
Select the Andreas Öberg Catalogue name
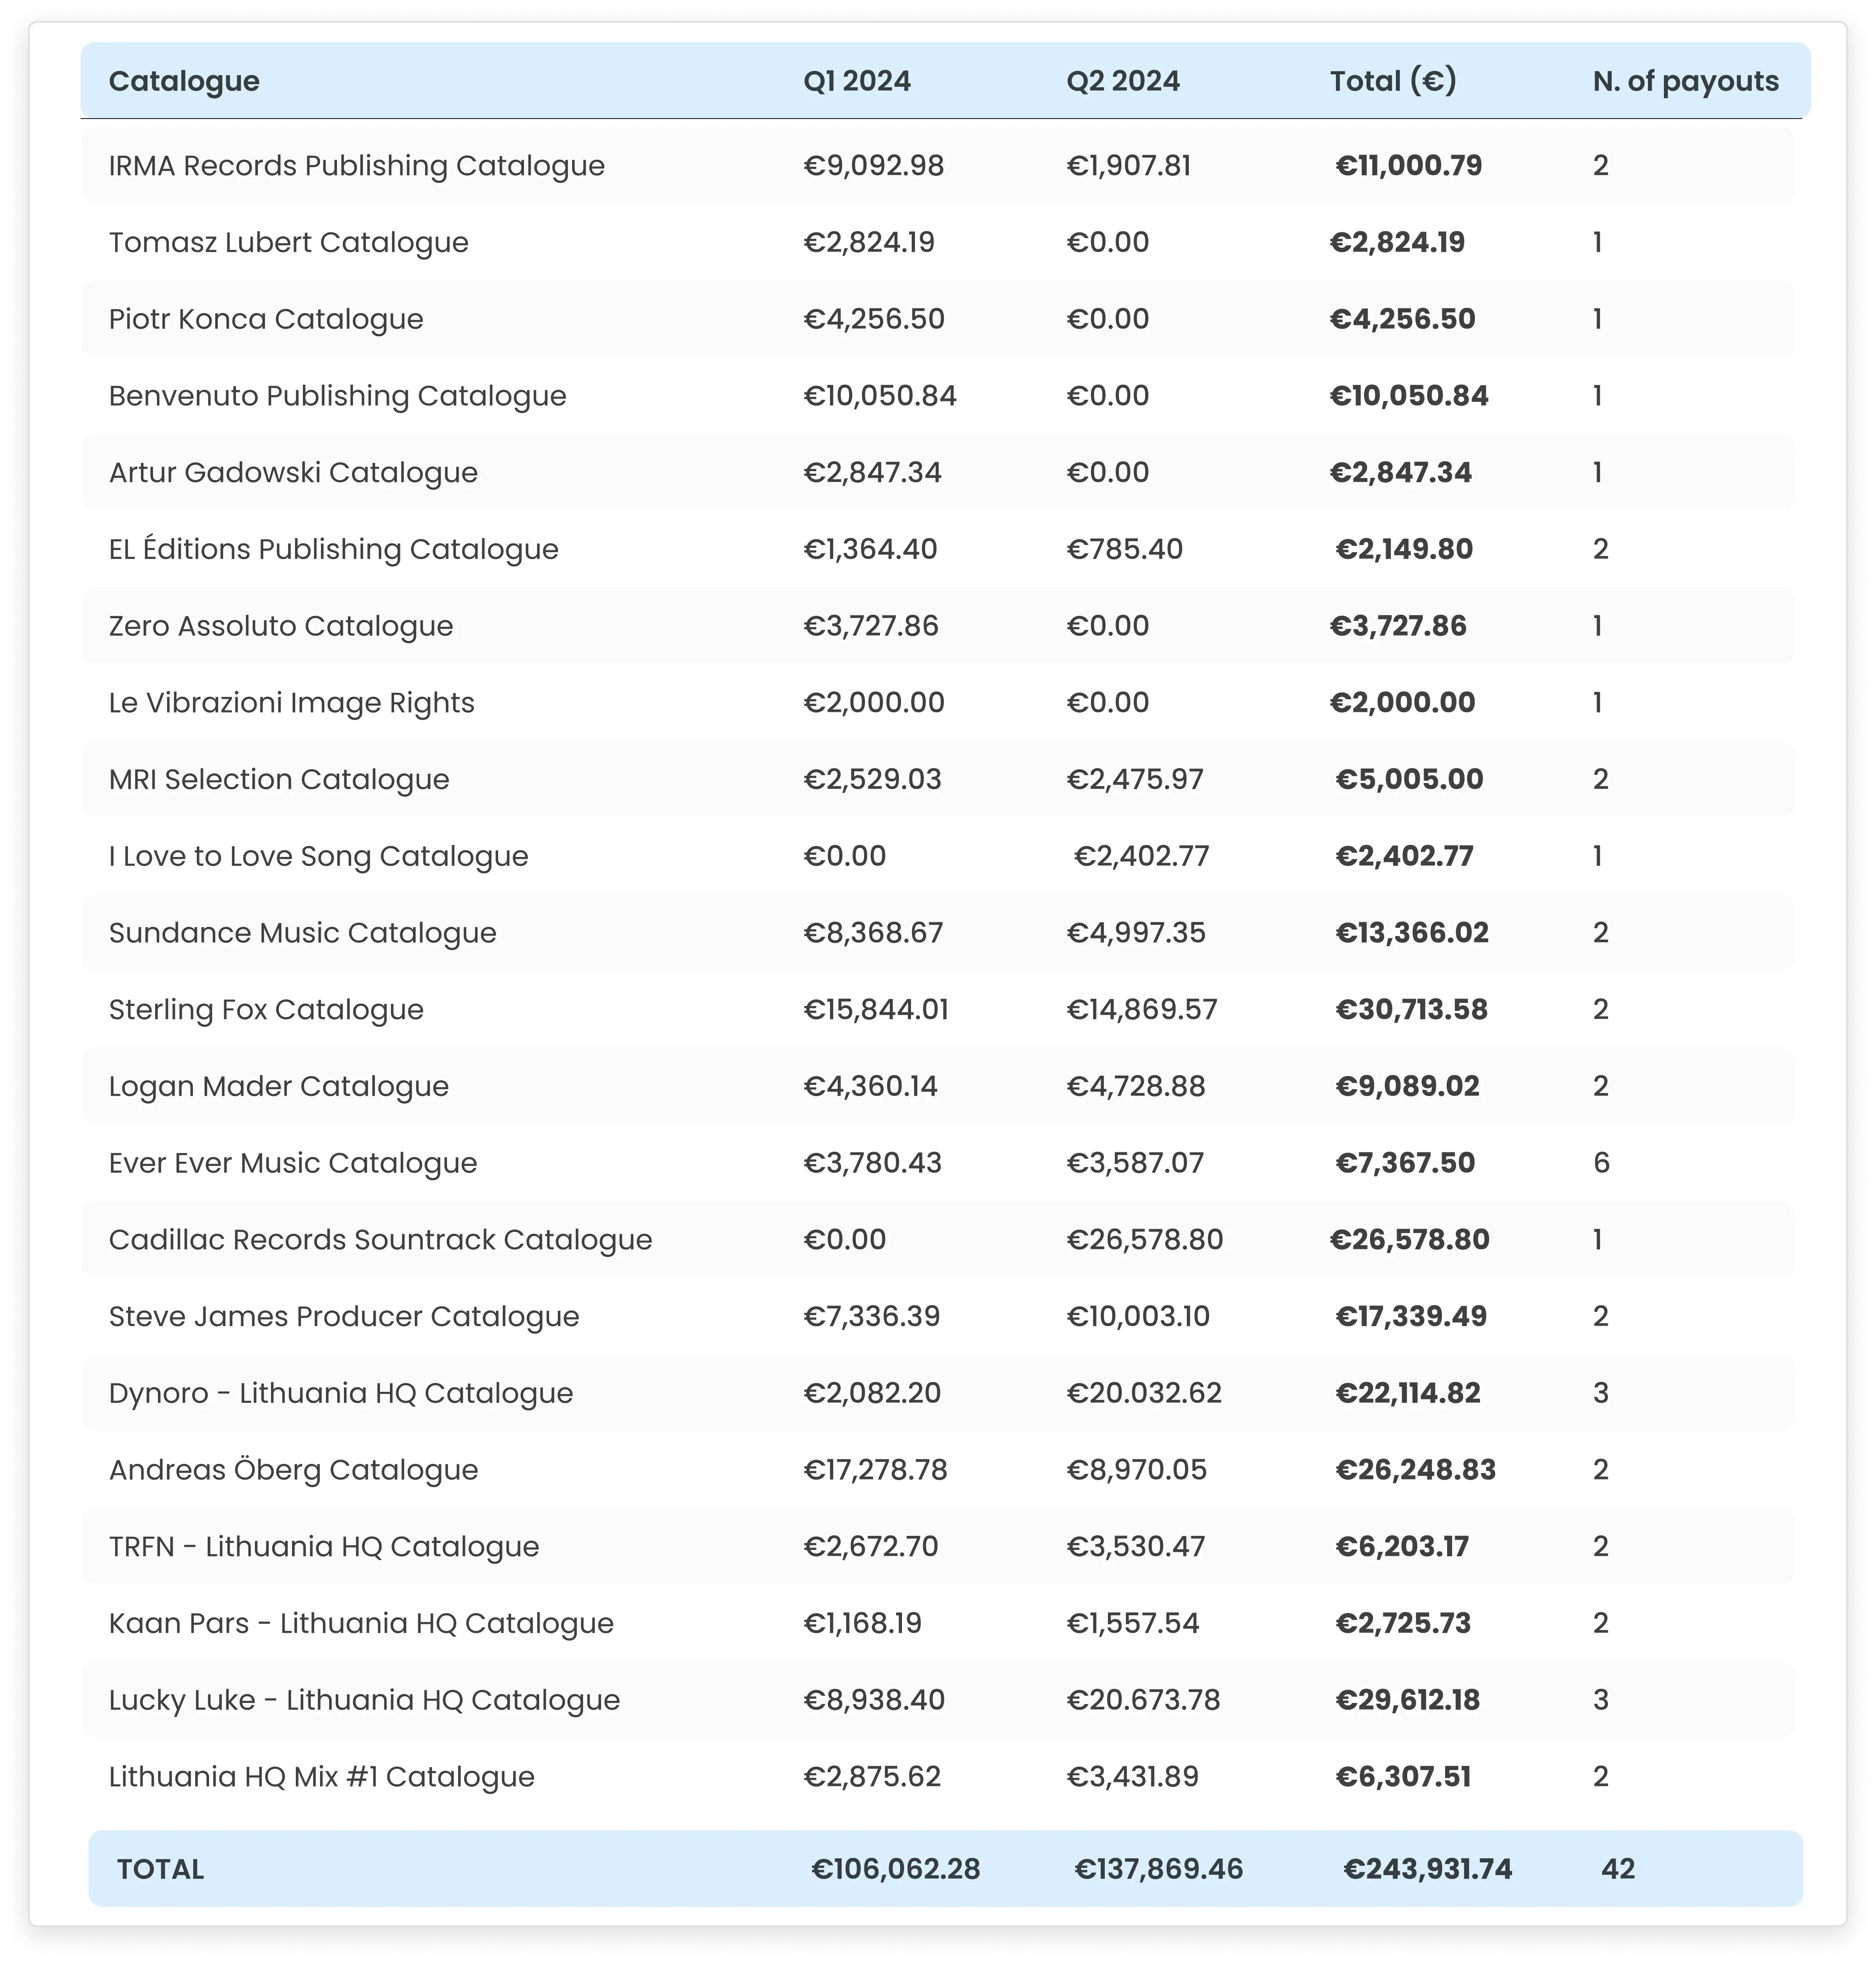tap(294, 1470)
